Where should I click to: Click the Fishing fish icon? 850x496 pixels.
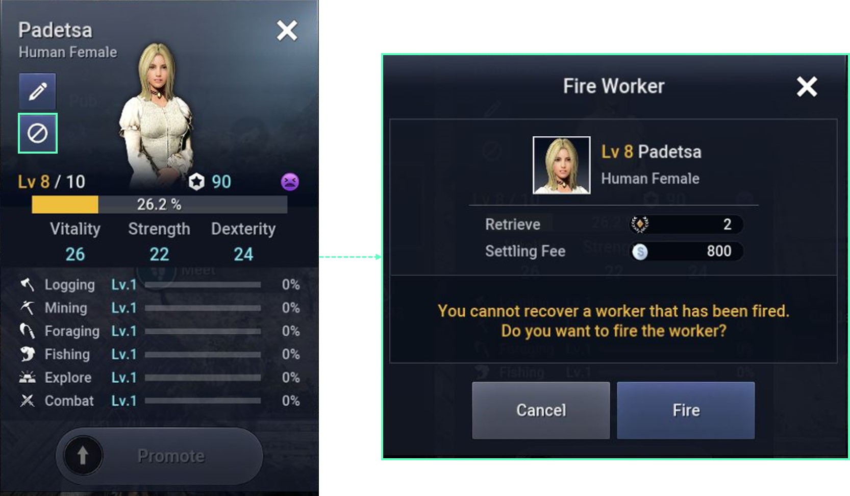click(x=27, y=354)
